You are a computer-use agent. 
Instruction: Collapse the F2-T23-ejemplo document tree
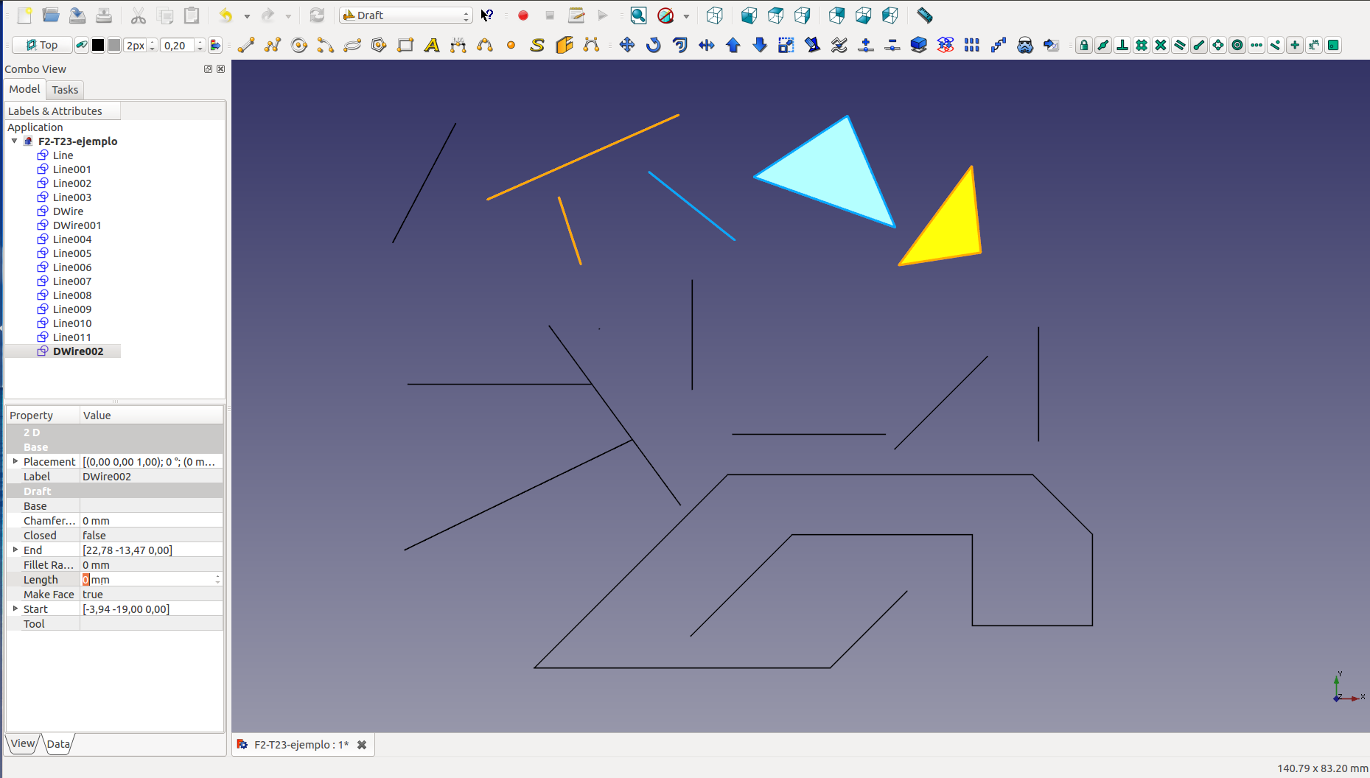click(15, 141)
